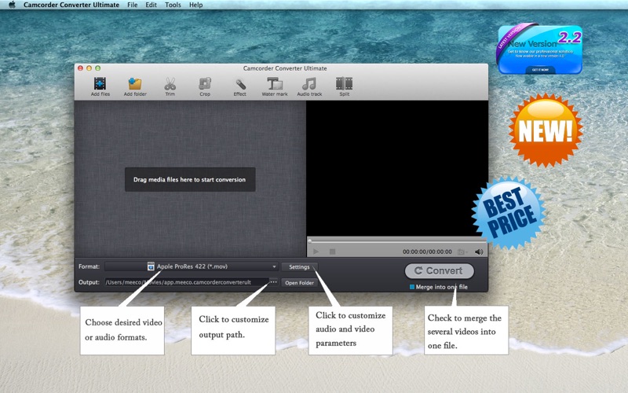628x393 pixels.
Task: Open the Crop tool
Action: pos(205,86)
